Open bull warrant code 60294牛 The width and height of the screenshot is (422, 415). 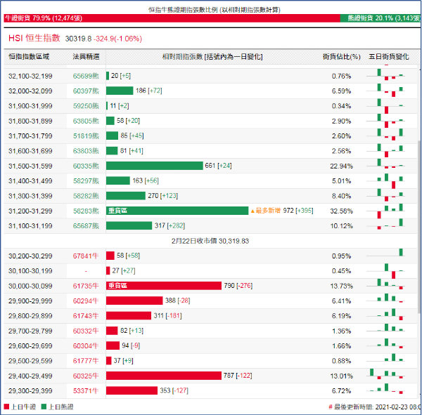coord(86,301)
